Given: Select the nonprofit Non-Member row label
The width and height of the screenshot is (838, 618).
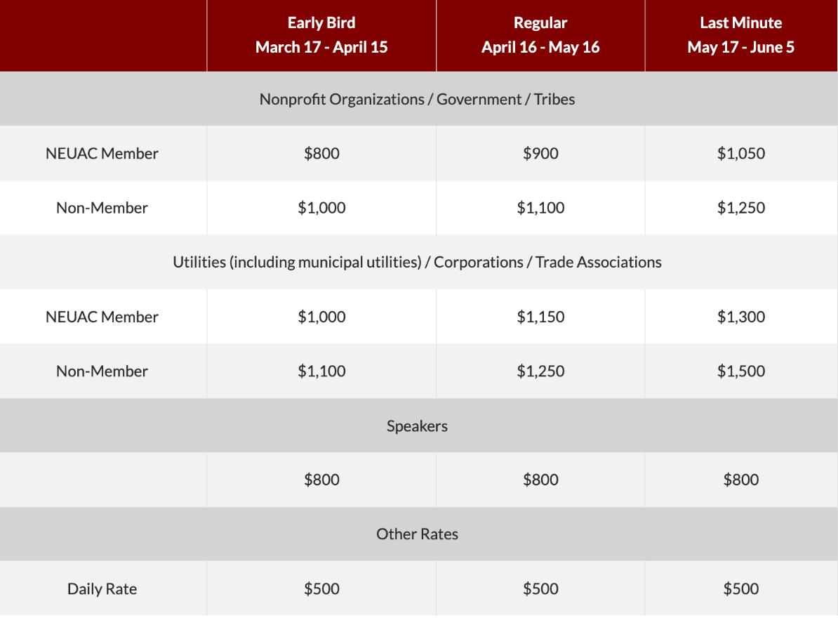Looking at the screenshot, I should (102, 208).
